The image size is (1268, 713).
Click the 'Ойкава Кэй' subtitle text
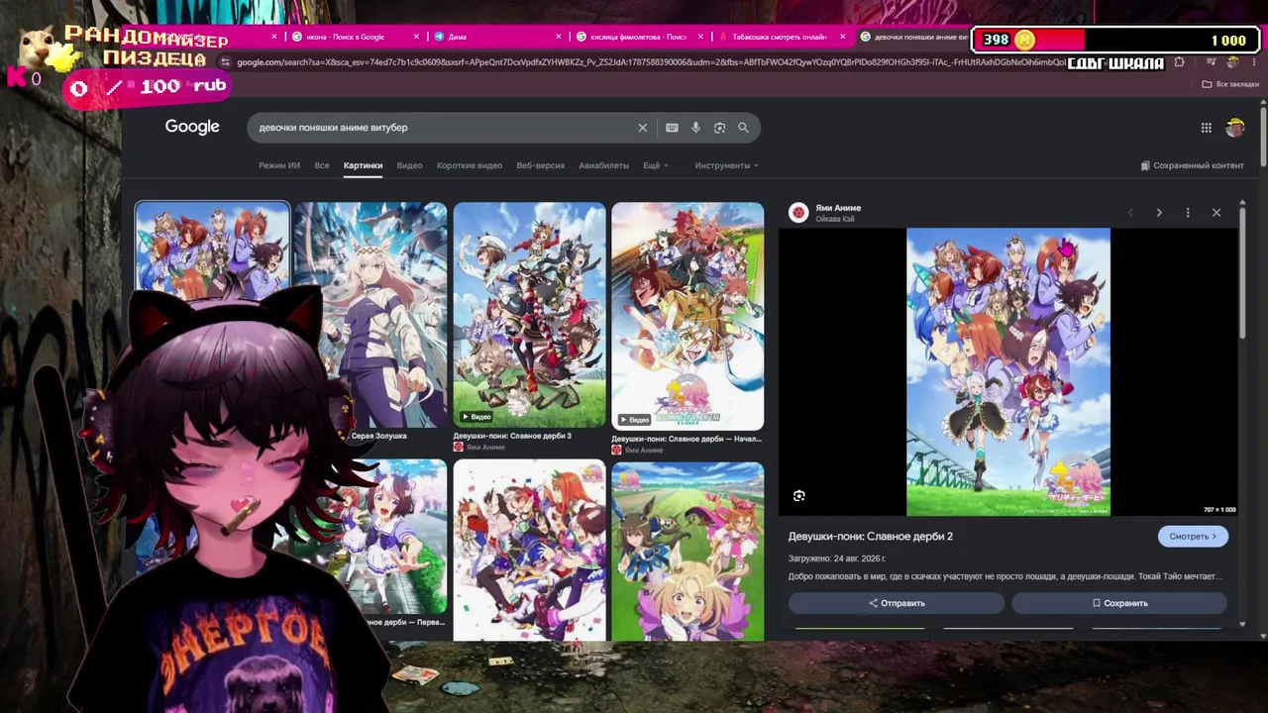835,219
